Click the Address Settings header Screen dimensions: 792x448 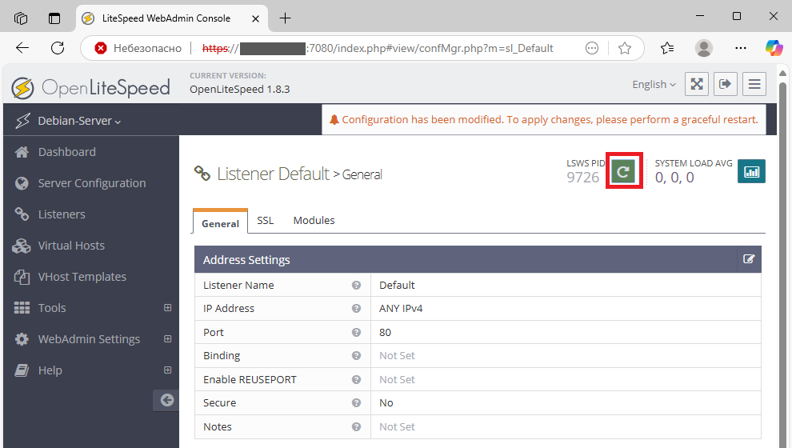(x=478, y=260)
